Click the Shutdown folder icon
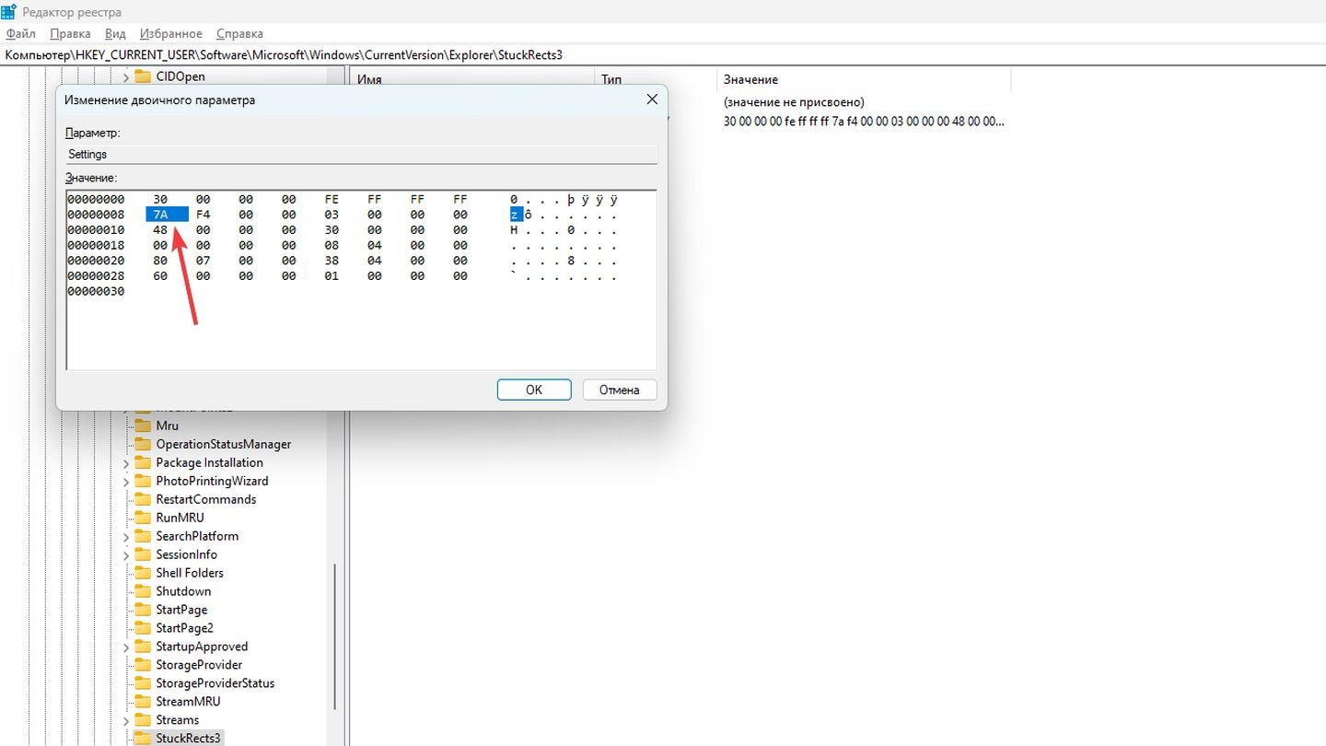The height and width of the screenshot is (746, 1326). (142, 591)
